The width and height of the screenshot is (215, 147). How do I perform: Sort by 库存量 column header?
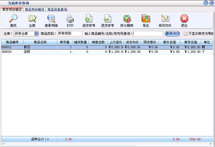click(x=64, y=43)
